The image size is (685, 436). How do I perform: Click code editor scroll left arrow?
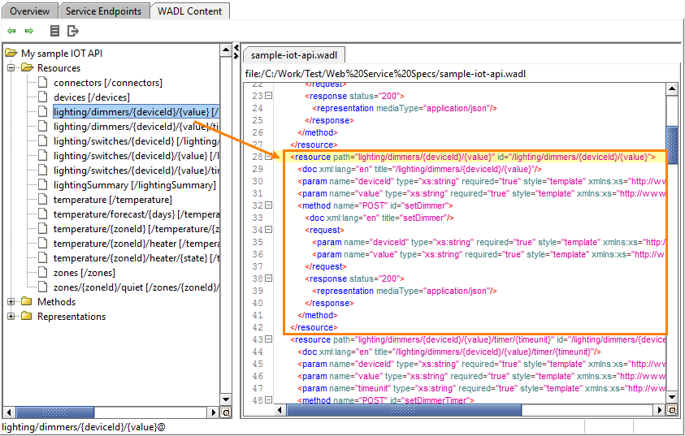click(280, 410)
